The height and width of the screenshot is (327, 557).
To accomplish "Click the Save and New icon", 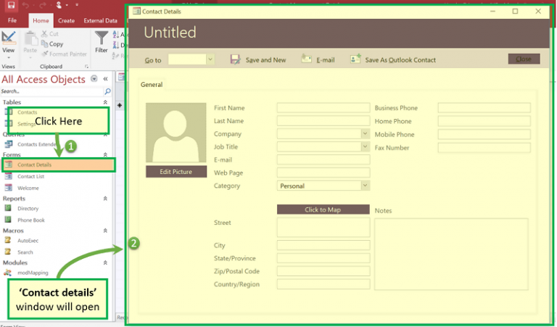I will click(235, 59).
